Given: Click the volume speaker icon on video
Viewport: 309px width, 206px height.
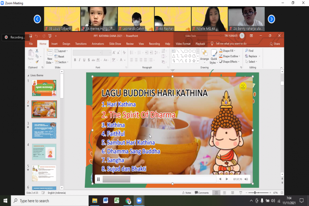Looking at the screenshot, I should (x=246, y=179).
